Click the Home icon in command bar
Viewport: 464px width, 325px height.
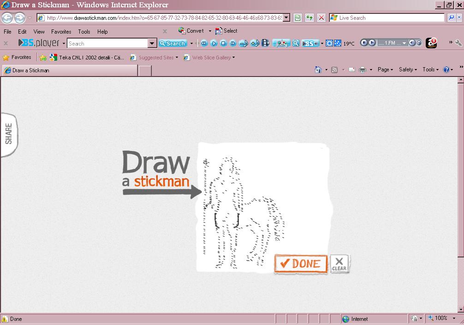[318, 70]
